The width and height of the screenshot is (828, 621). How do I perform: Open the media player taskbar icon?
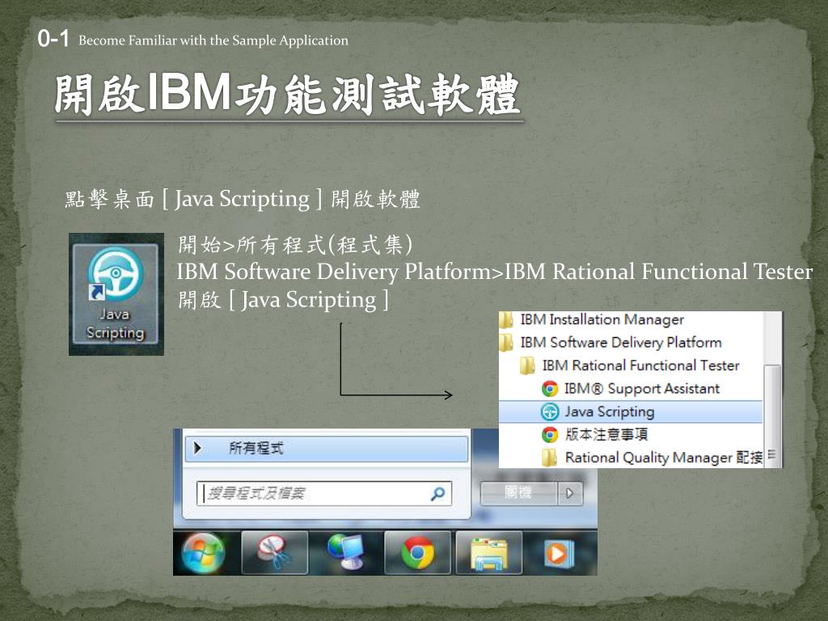tap(557, 553)
